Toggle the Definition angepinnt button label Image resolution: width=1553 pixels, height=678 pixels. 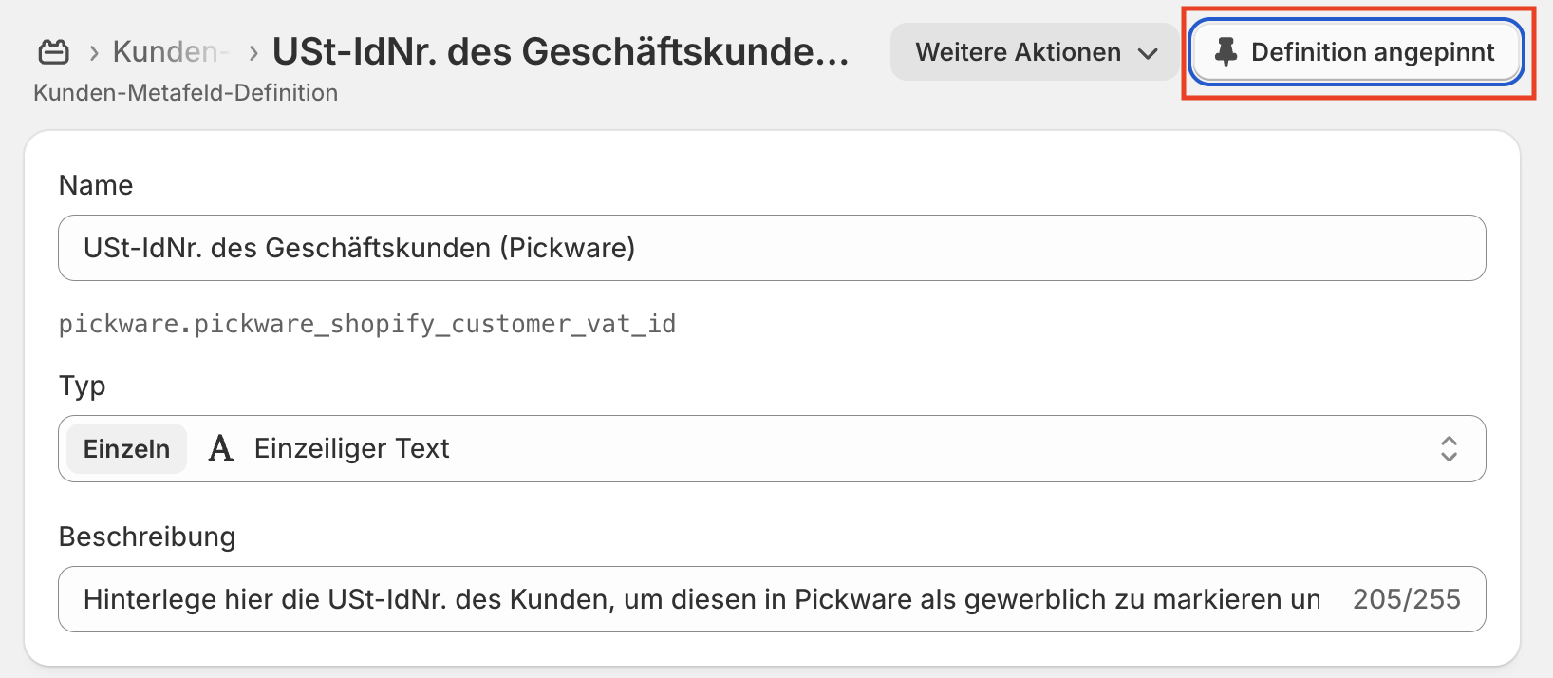(1373, 52)
